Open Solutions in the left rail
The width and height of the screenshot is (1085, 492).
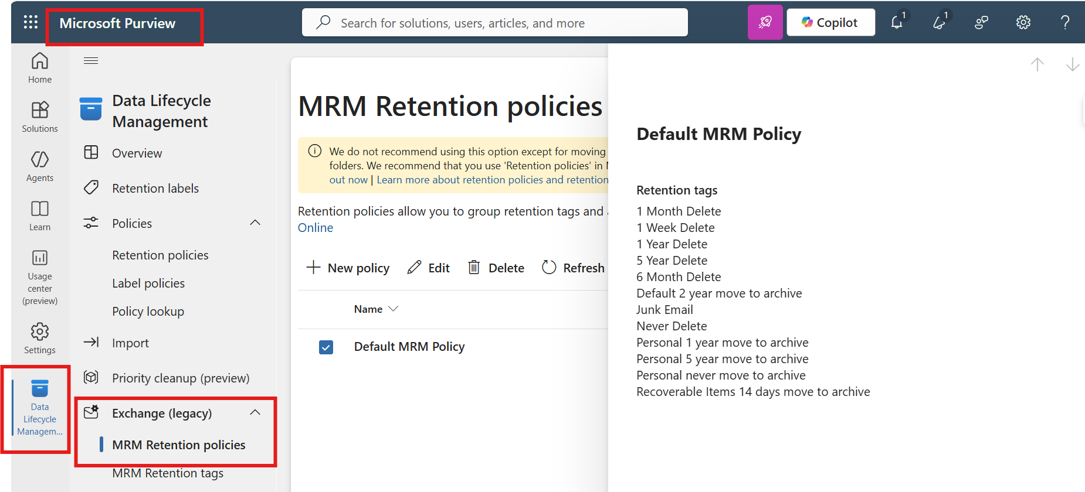pyautogui.click(x=40, y=117)
